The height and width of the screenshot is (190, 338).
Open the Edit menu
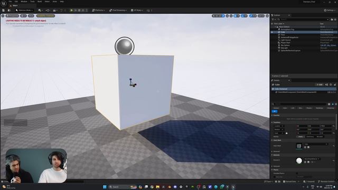[16, 2]
